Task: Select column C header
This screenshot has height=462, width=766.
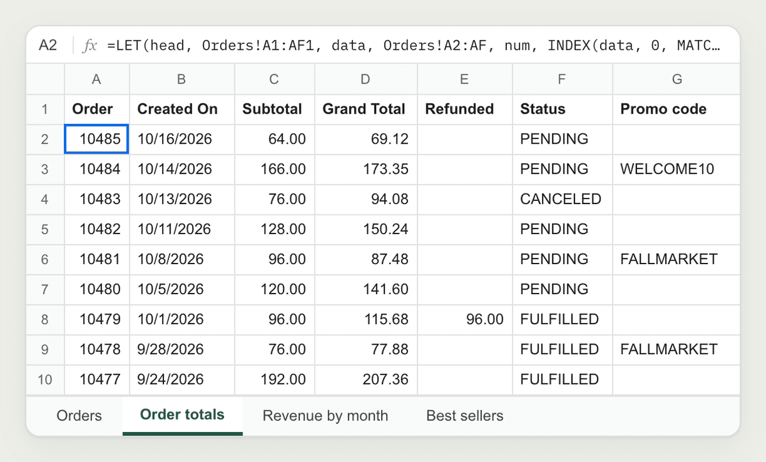Action: [274, 79]
